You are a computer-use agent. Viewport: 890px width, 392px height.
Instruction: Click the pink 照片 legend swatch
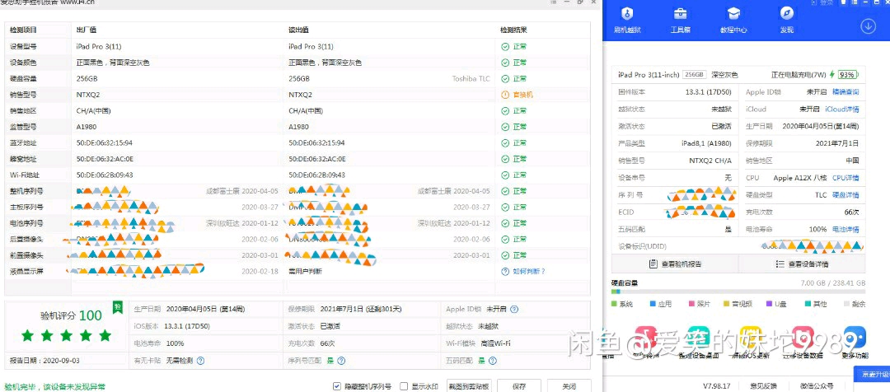point(692,304)
